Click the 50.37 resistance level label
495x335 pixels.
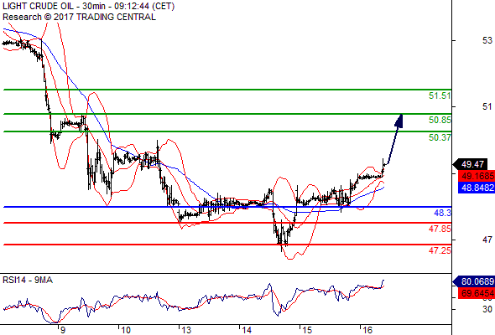[x=440, y=137]
